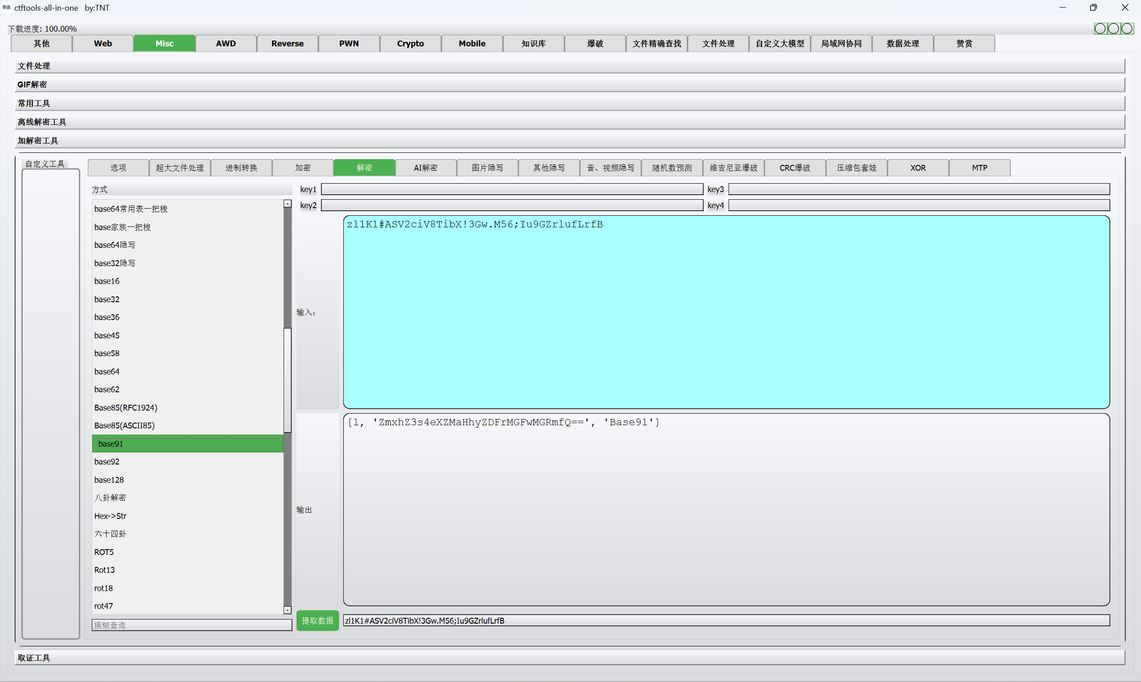Screen dimensions: 1141x682
Task: Select the 进制转换 sub-tab
Action: 241,168
